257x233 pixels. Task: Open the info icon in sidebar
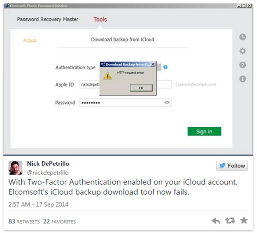[x=243, y=79]
